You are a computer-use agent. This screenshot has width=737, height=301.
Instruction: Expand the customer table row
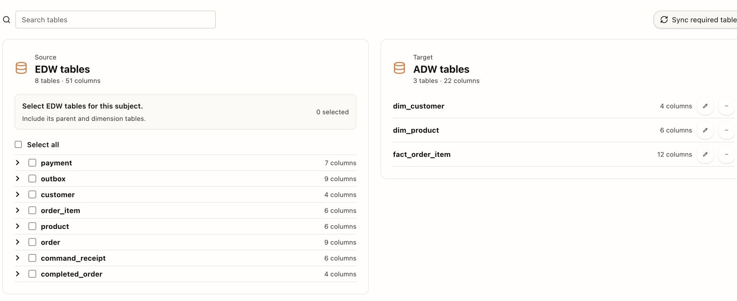point(18,194)
